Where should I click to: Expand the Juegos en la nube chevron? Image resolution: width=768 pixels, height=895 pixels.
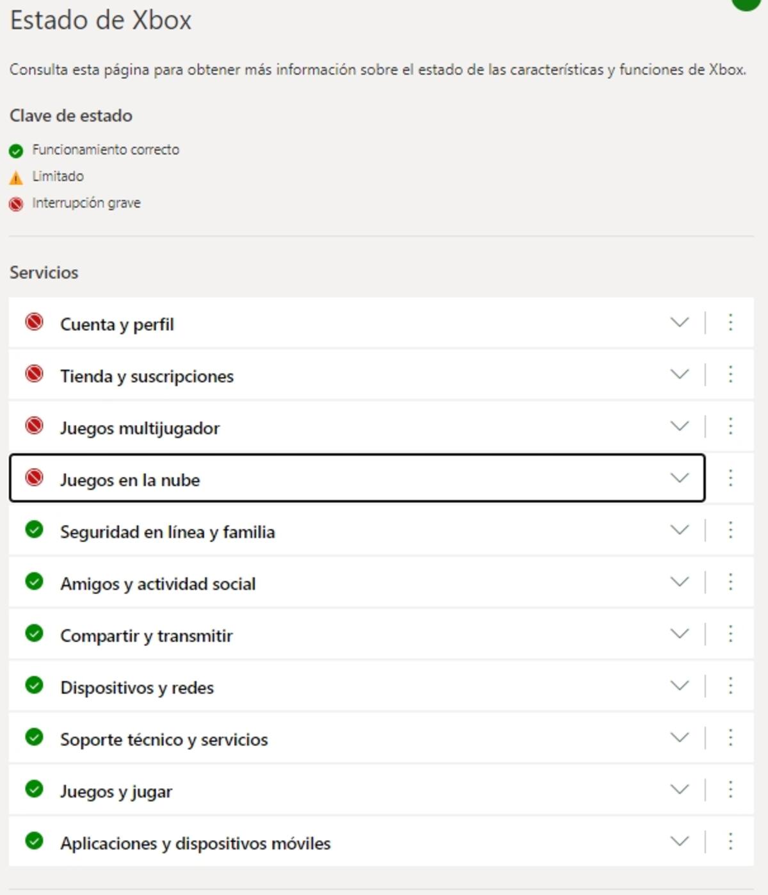tap(680, 478)
